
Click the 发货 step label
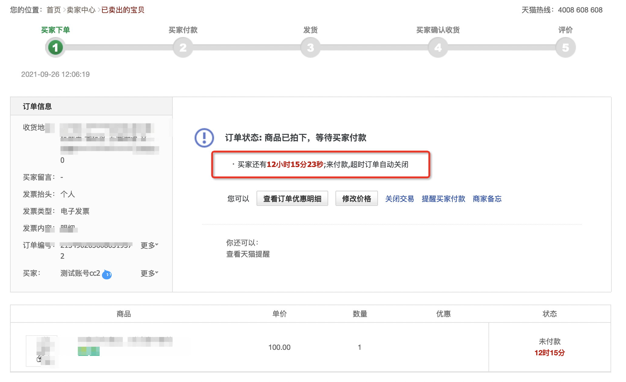310,30
